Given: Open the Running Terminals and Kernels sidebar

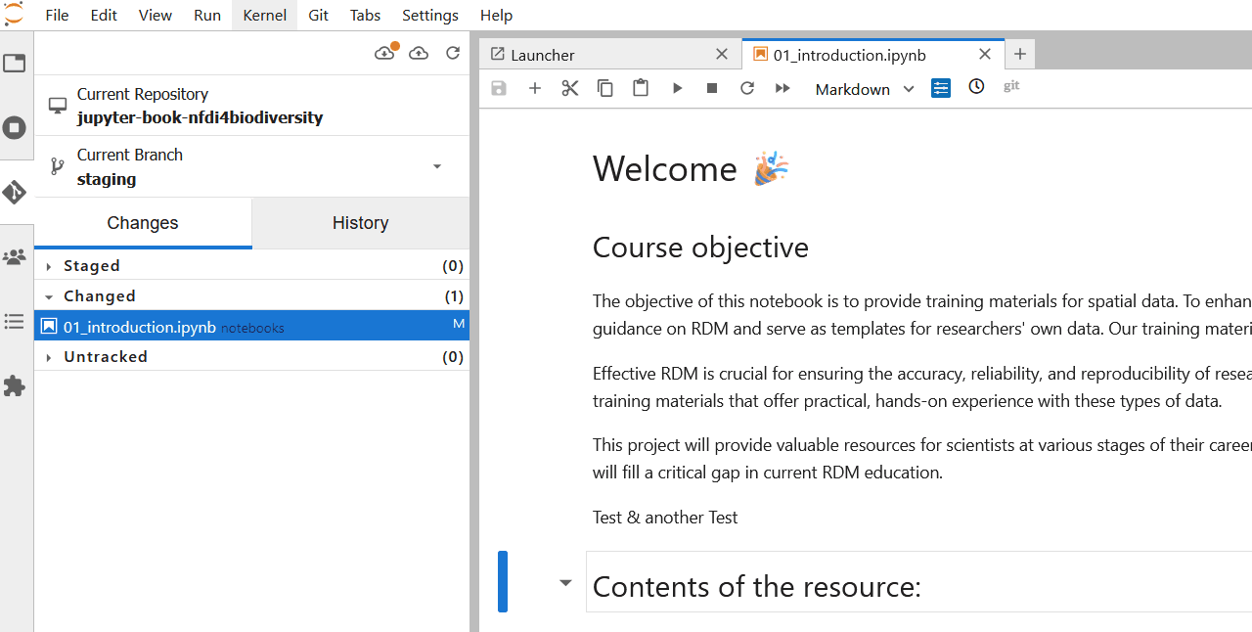Looking at the screenshot, I should coord(15,127).
